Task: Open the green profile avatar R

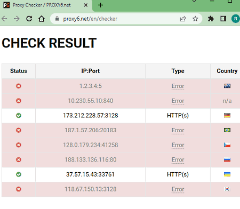Action: tap(235, 19)
